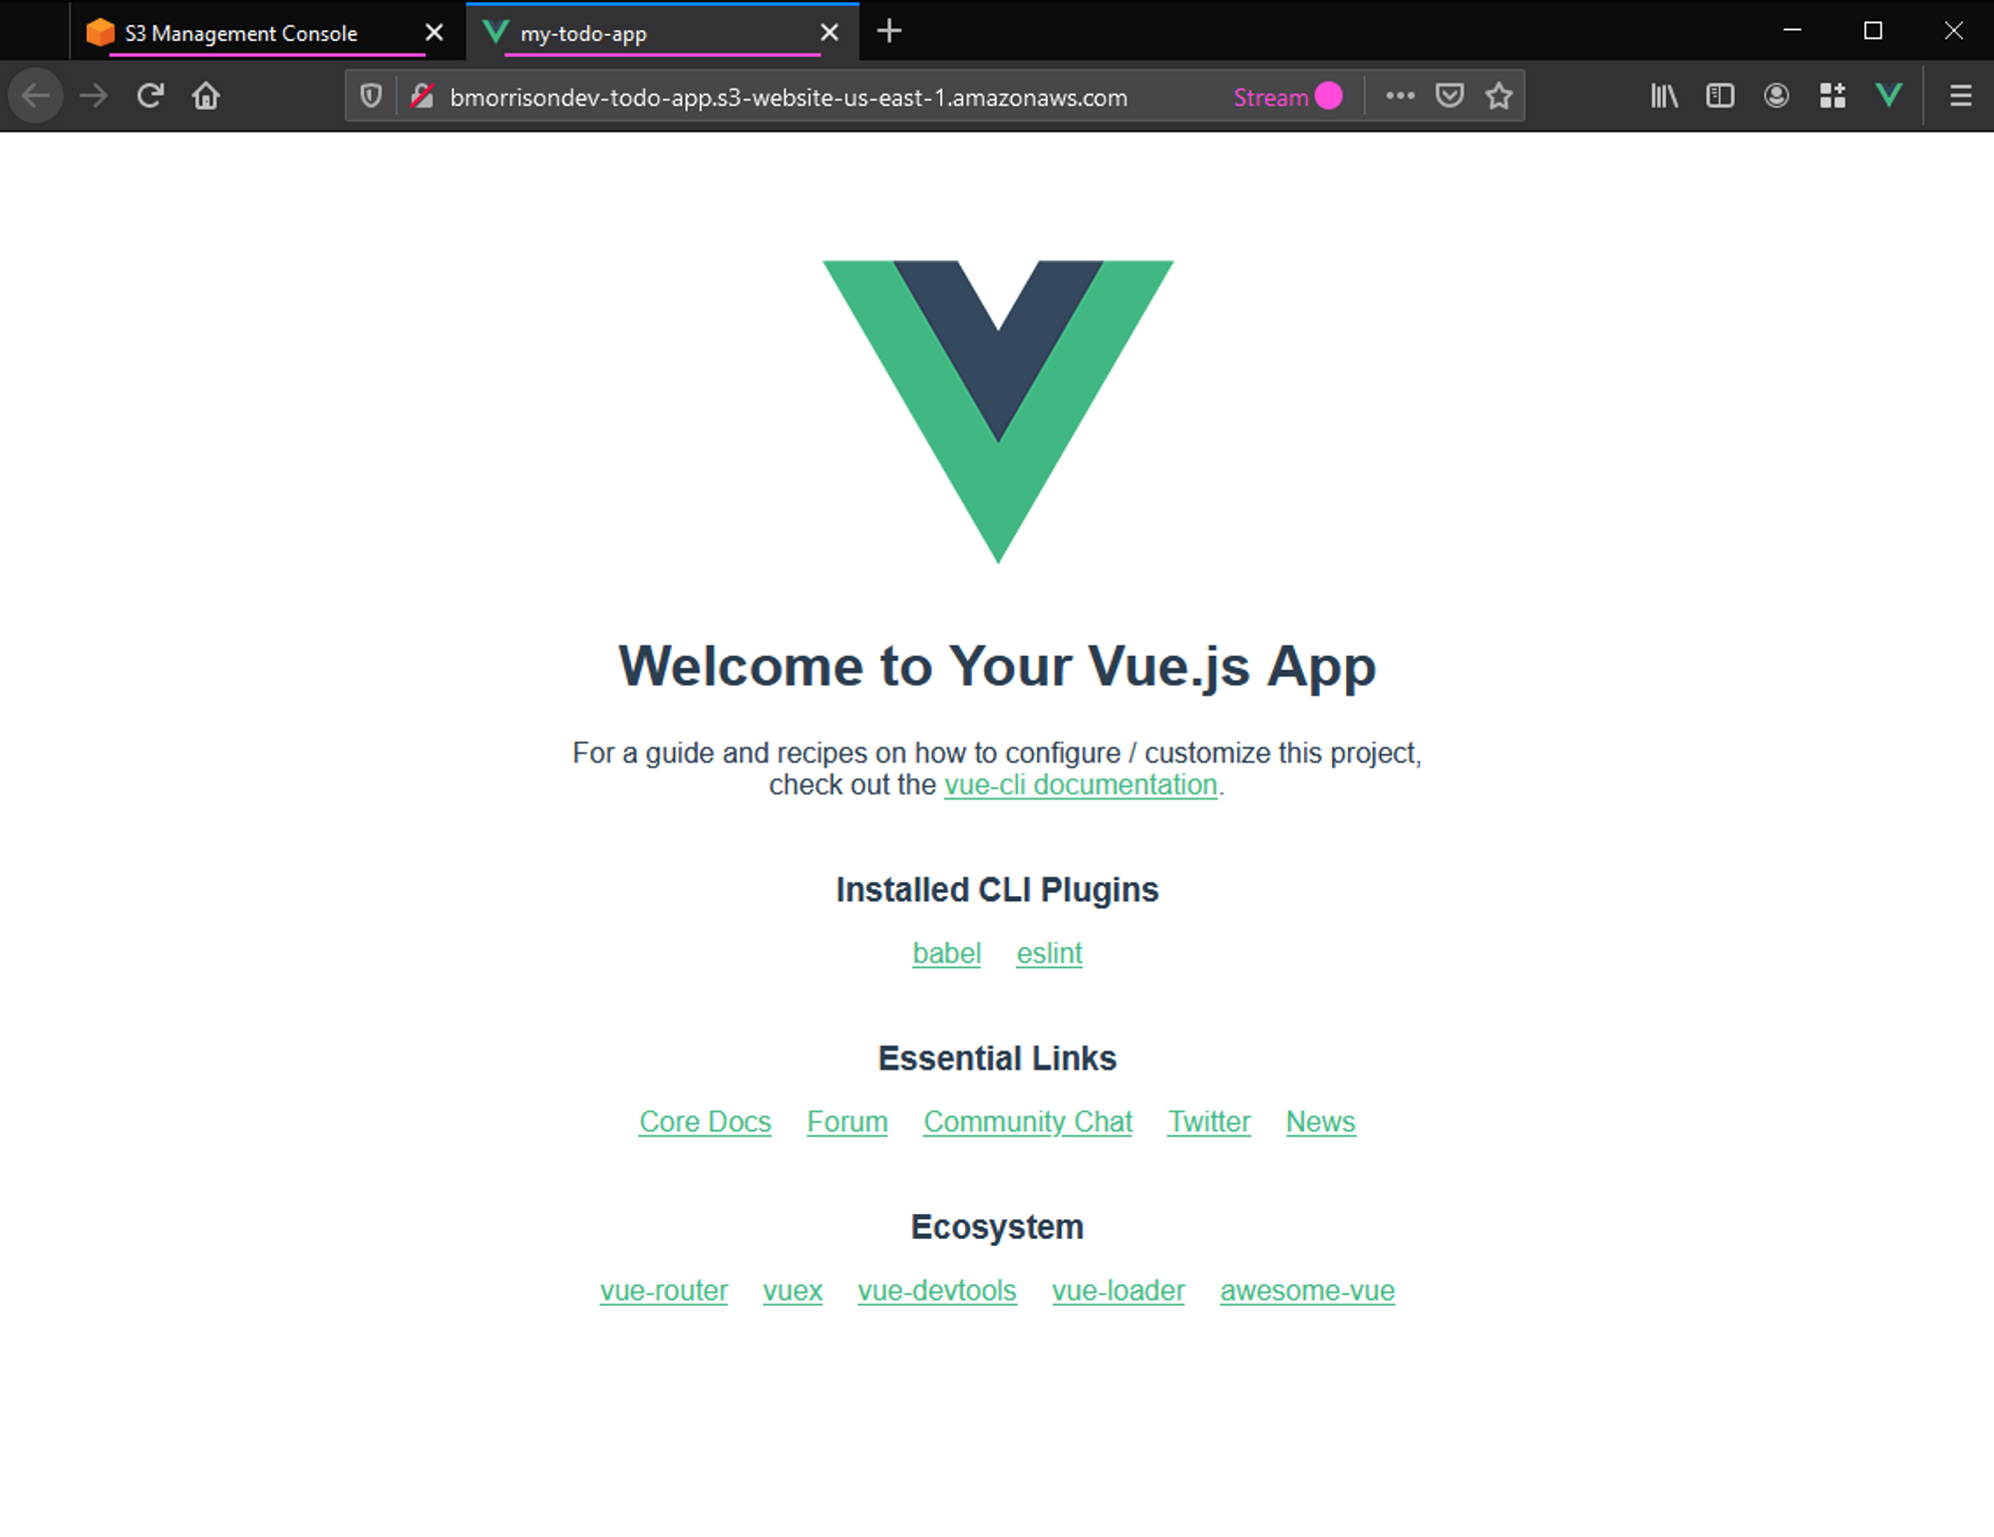
Task: Go to the browser Home page
Action: point(206,96)
